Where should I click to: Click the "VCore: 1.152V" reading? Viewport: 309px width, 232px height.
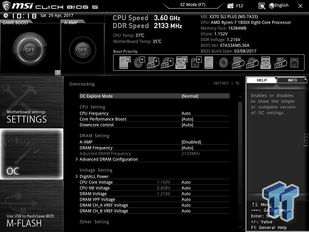click(x=214, y=34)
